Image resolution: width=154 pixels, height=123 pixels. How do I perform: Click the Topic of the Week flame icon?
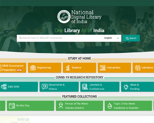[110, 106]
